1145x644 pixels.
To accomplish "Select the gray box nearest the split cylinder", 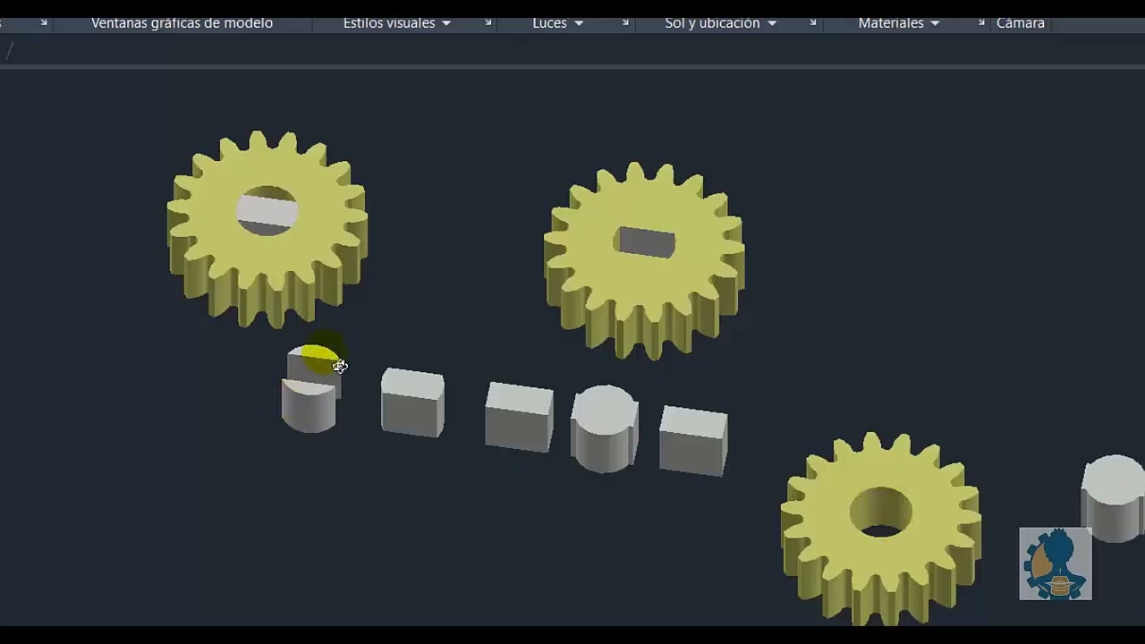I will click(x=412, y=402).
